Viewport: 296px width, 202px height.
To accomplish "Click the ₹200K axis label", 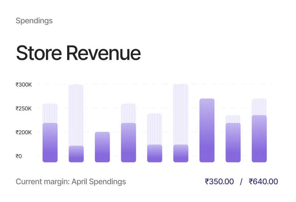I will tap(24, 132).
